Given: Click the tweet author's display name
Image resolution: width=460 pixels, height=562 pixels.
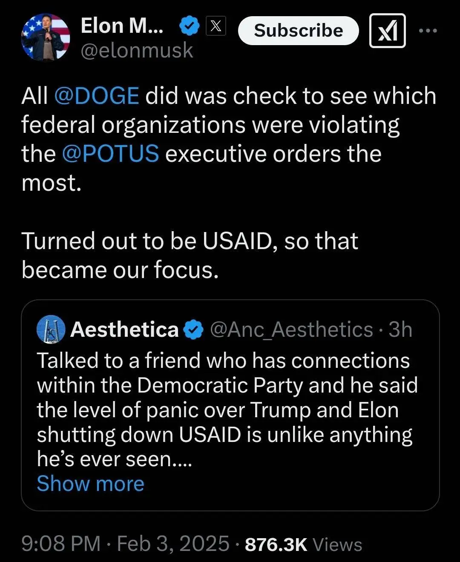Looking at the screenshot, I should 122,26.
